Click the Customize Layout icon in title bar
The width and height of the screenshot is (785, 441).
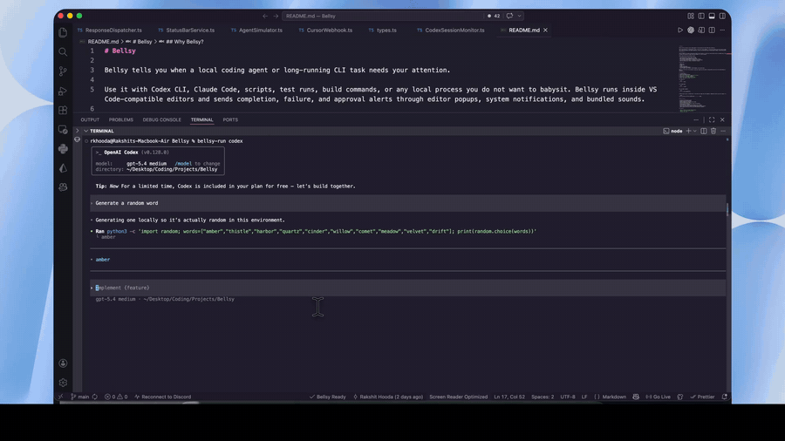[x=691, y=16]
